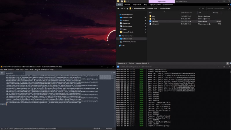Open Сеть in the navigation pane
Screen dimensions: 231x130
(123, 46)
